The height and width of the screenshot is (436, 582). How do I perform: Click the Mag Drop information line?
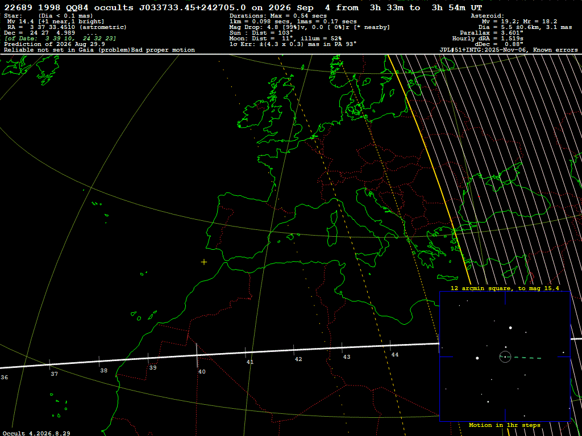(310, 27)
